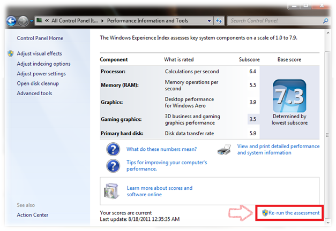This screenshot has height=231, width=336.
Task: Click Calculations per second text
Action: click(x=192, y=72)
